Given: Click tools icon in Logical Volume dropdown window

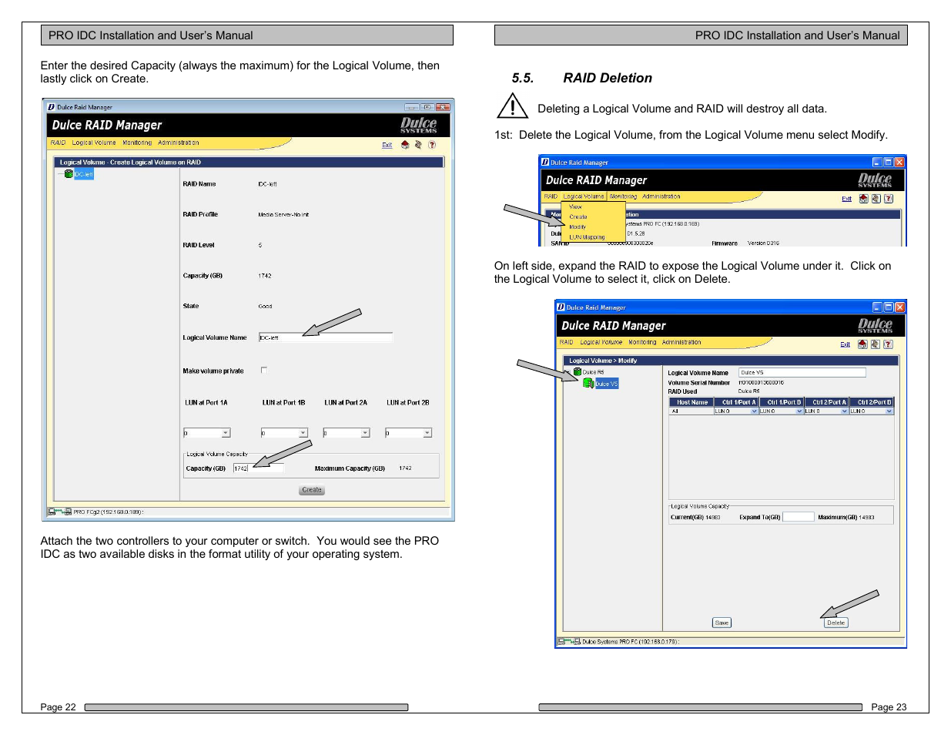Looking at the screenshot, I should 876,199.
